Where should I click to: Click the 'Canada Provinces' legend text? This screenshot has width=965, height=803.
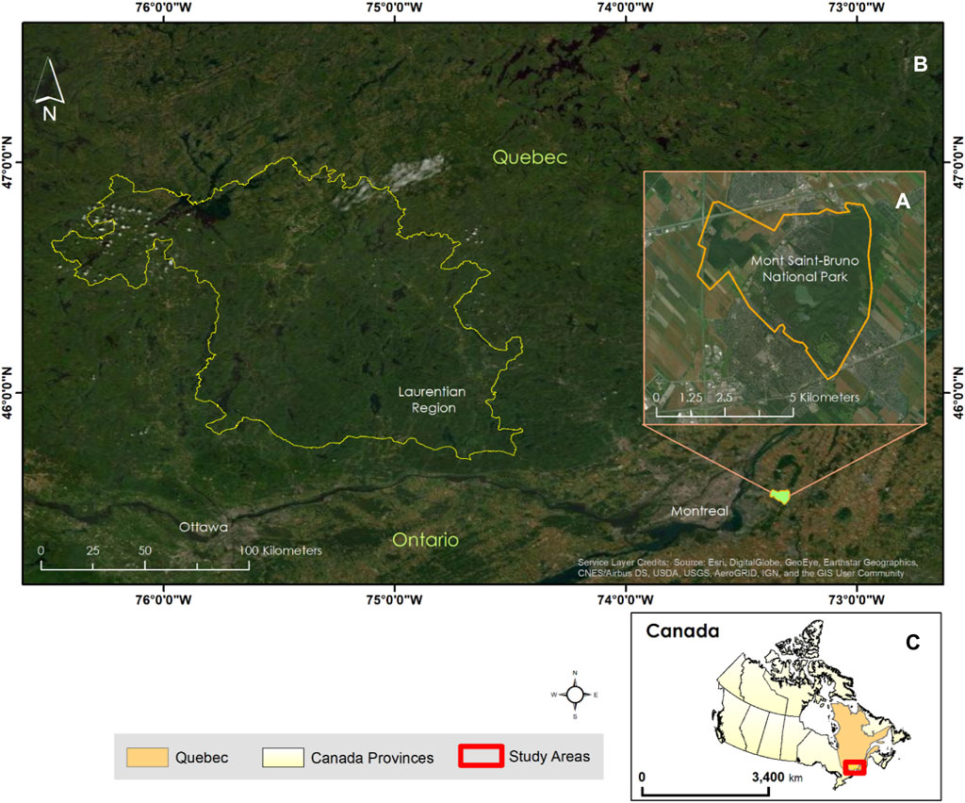[x=371, y=758]
